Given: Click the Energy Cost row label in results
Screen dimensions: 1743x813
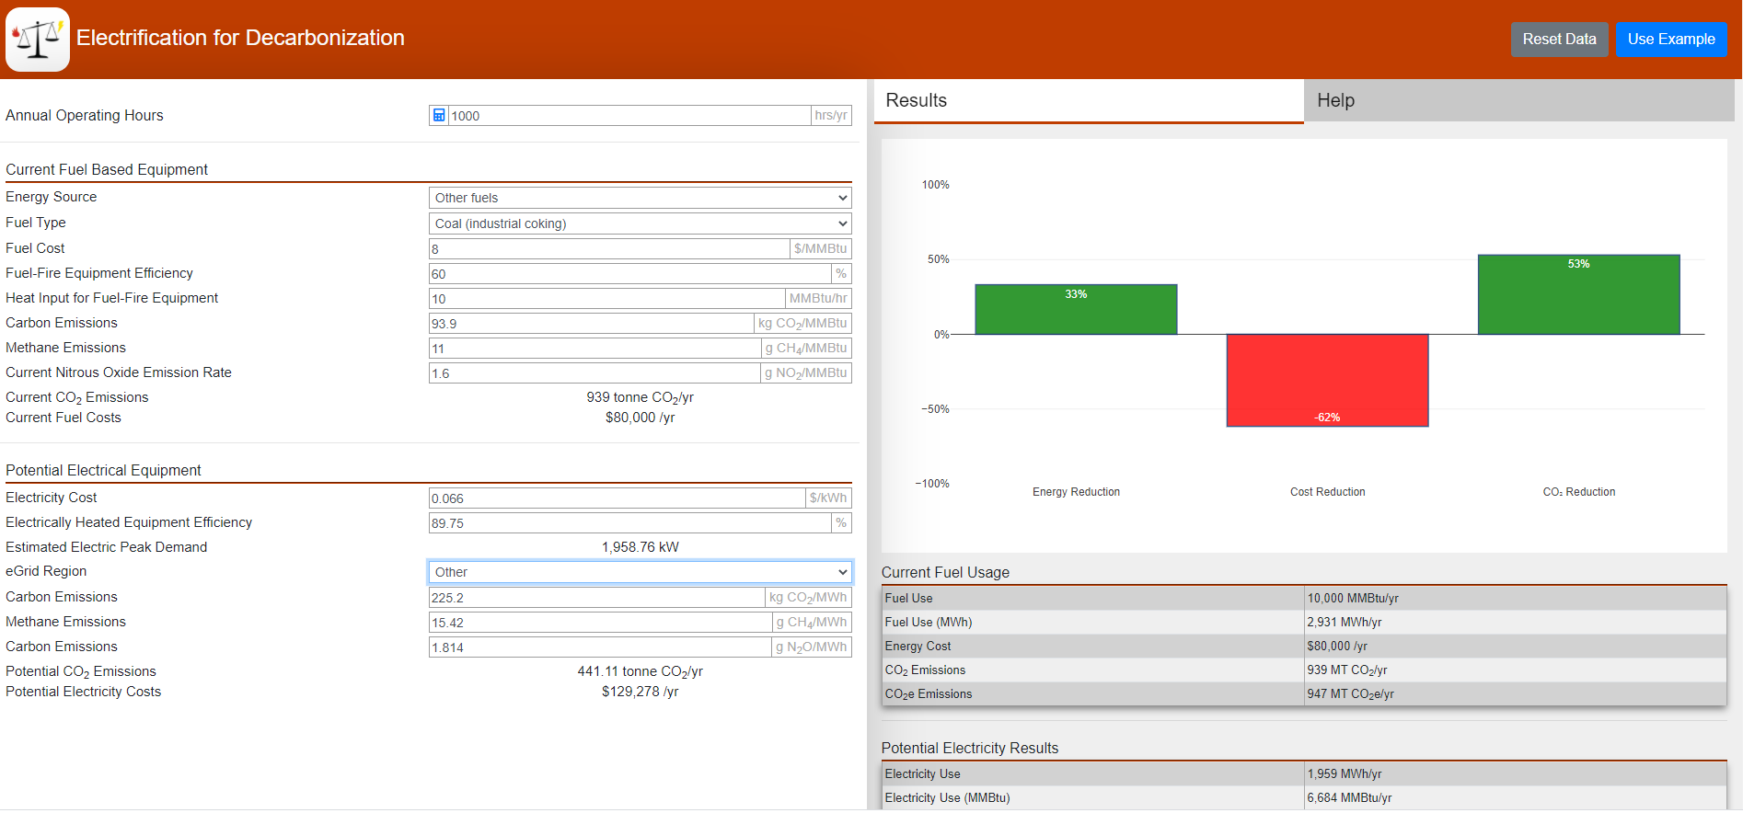Looking at the screenshot, I should click(x=918, y=646).
